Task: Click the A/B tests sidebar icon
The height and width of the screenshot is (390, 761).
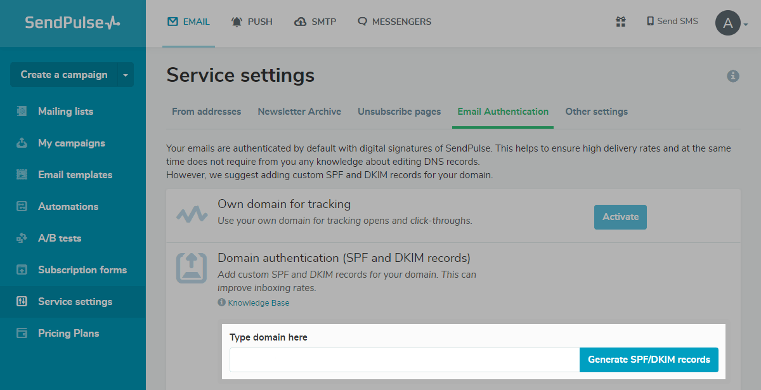Action: coord(22,238)
